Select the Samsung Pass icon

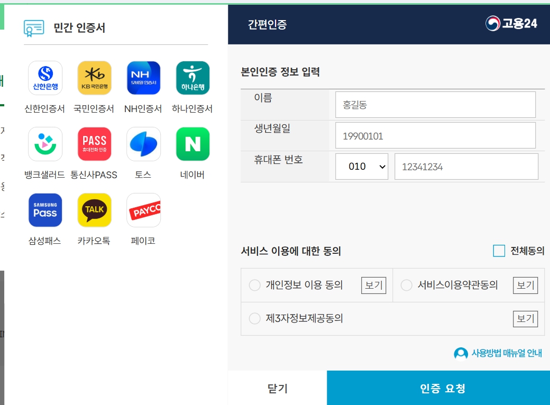point(45,210)
